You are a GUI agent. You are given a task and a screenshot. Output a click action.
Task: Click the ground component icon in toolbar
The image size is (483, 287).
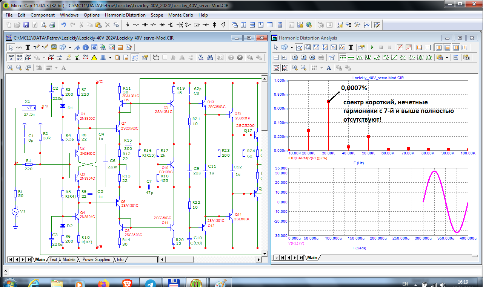point(128,25)
